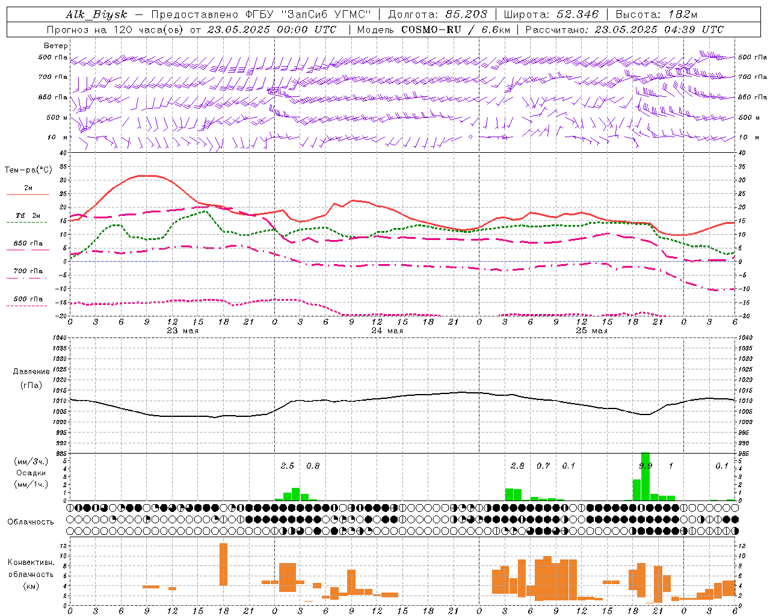Image resolution: width=770 pixels, height=616 pixels.
Task: Click the elevation text Высота: 182м
Action: (656, 14)
